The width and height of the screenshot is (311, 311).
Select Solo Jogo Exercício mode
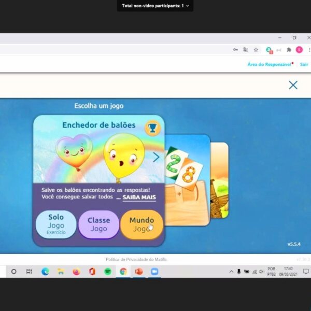click(56, 224)
